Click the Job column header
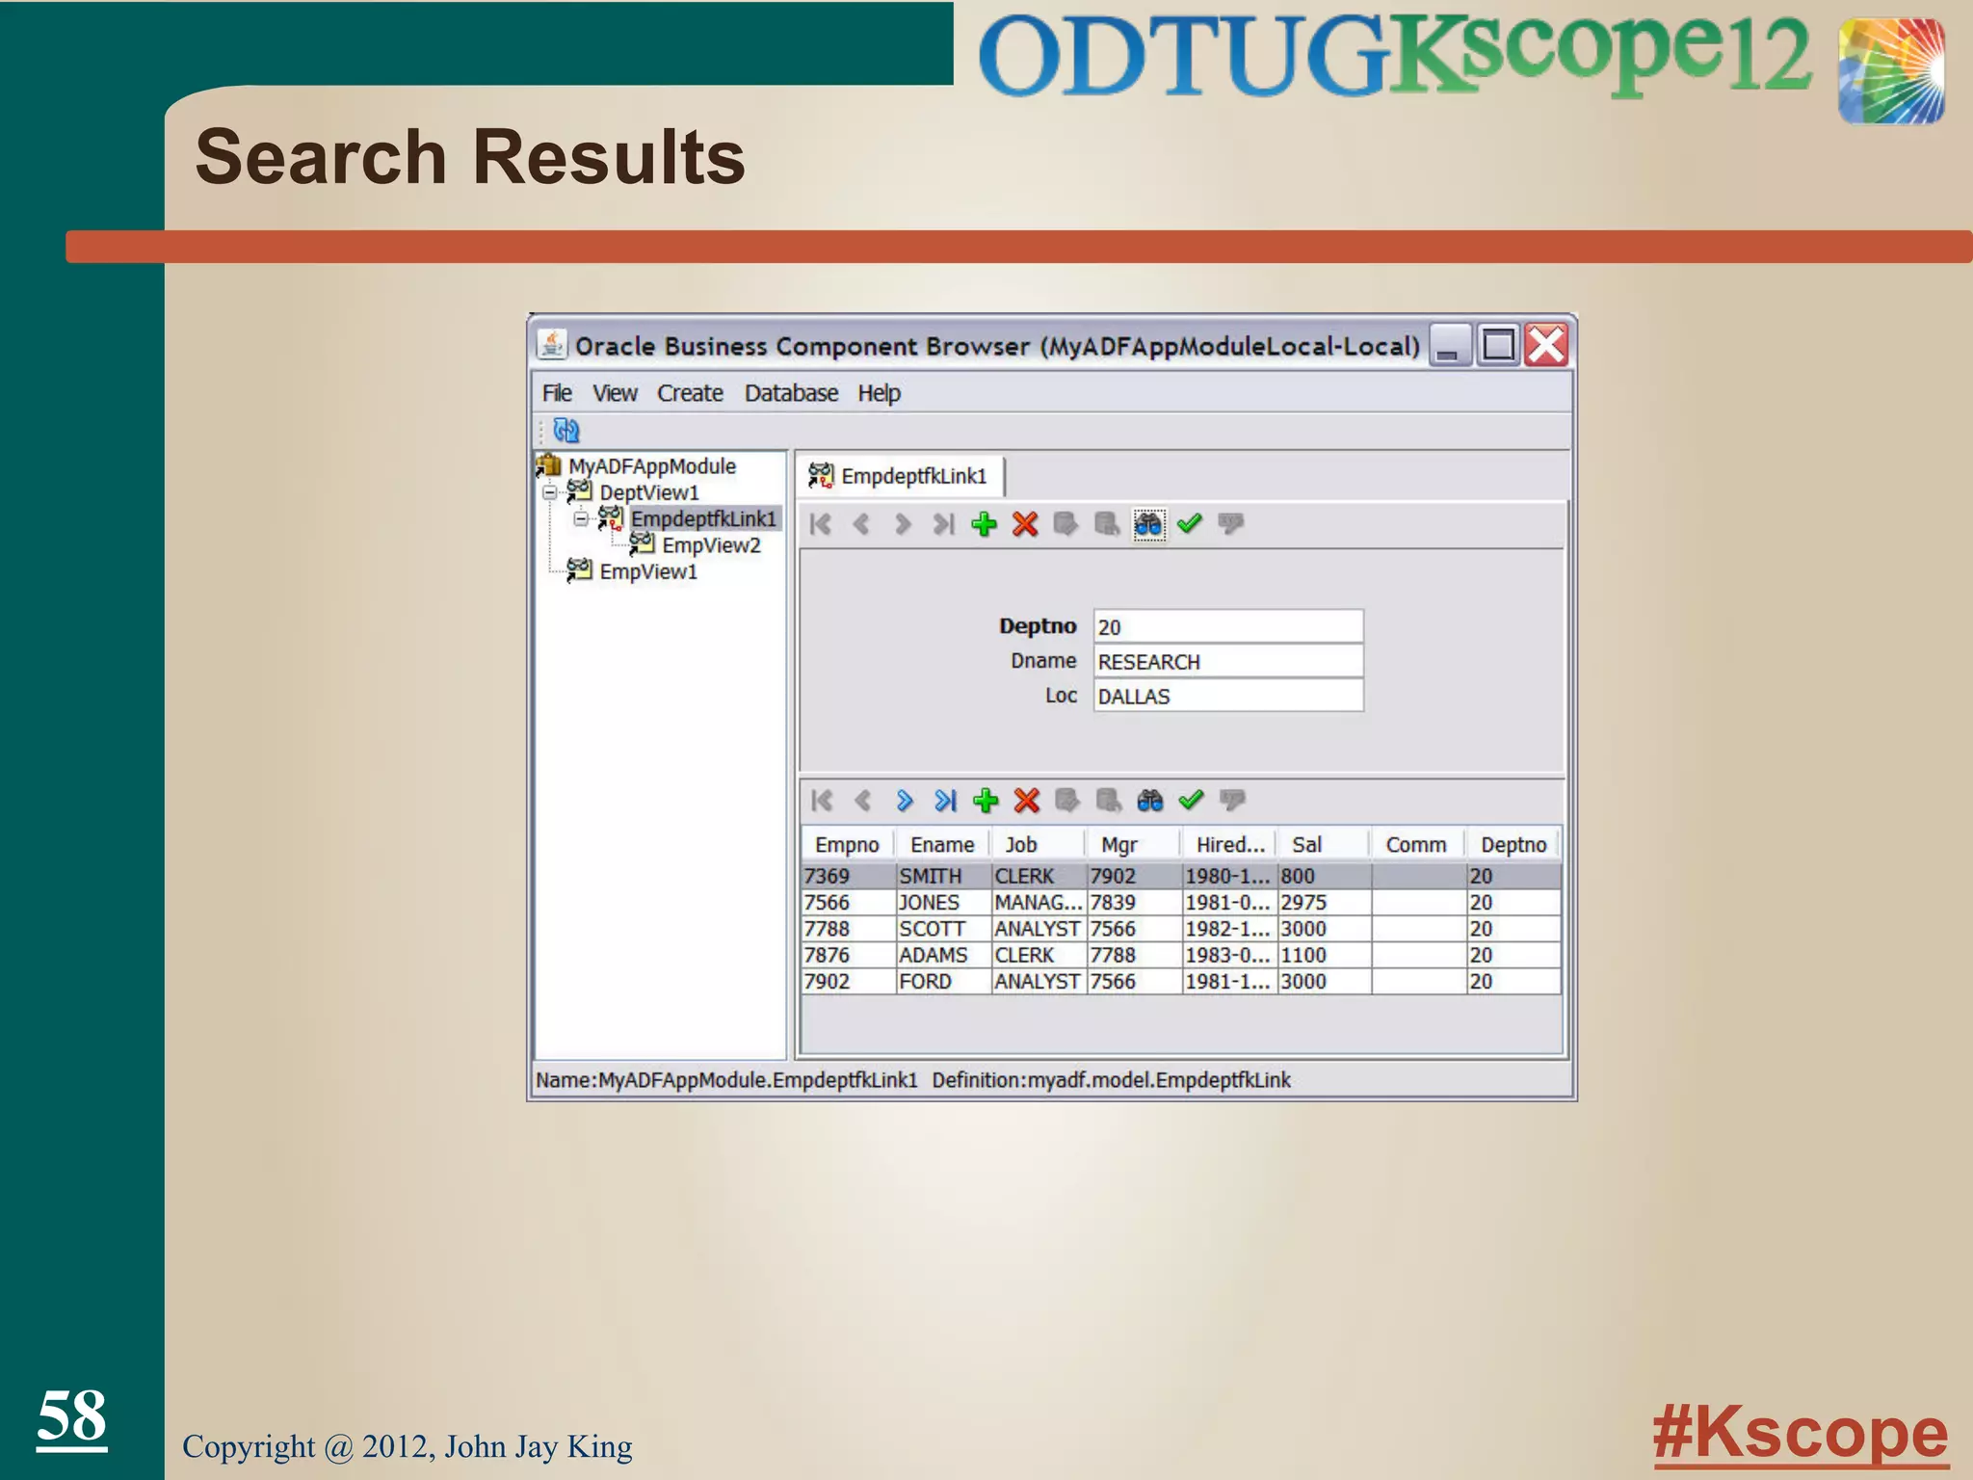This screenshot has width=1973, height=1480. click(x=1038, y=845)
